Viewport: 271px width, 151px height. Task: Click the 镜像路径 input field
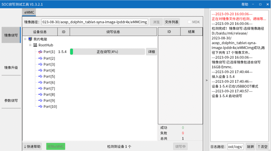pos(95,22)
